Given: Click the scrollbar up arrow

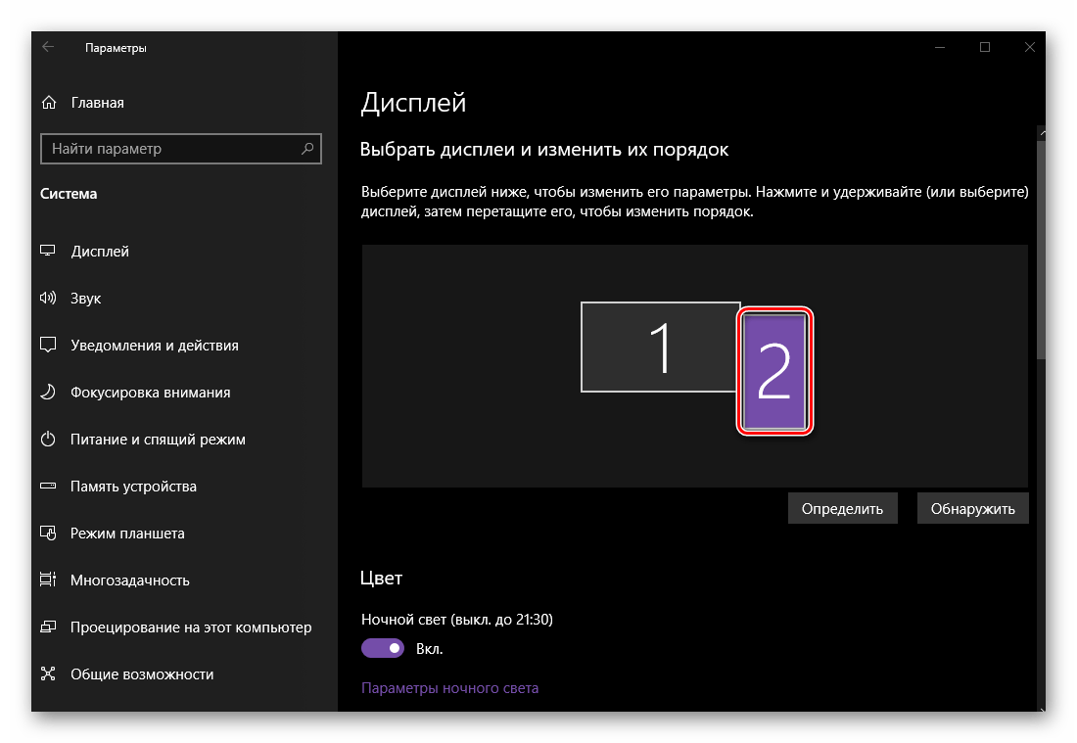Looking at the screenshot, I should (1042, 132).
